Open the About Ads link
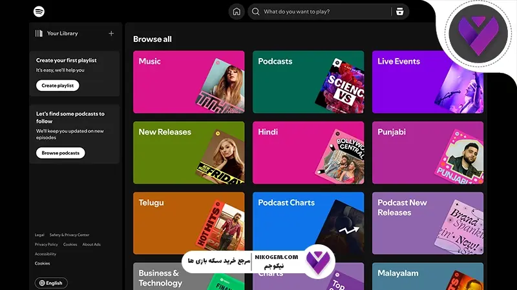Image resolution: width=517 pixels, height=290 pixels. coord(91,244)
